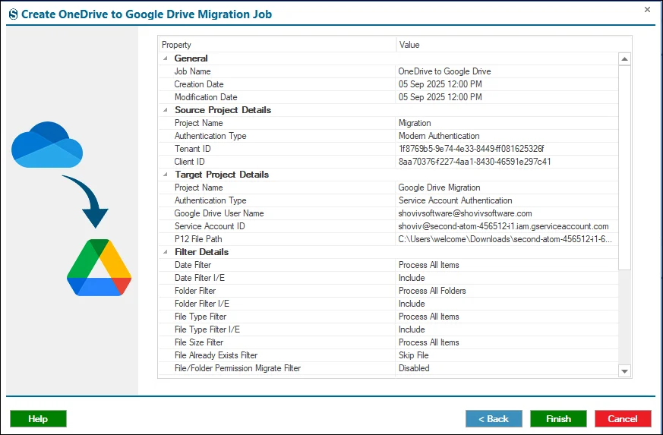Click shovivsoftware@shovivsoftware.com value
This screenshot has height=435, width=663.
465,213
